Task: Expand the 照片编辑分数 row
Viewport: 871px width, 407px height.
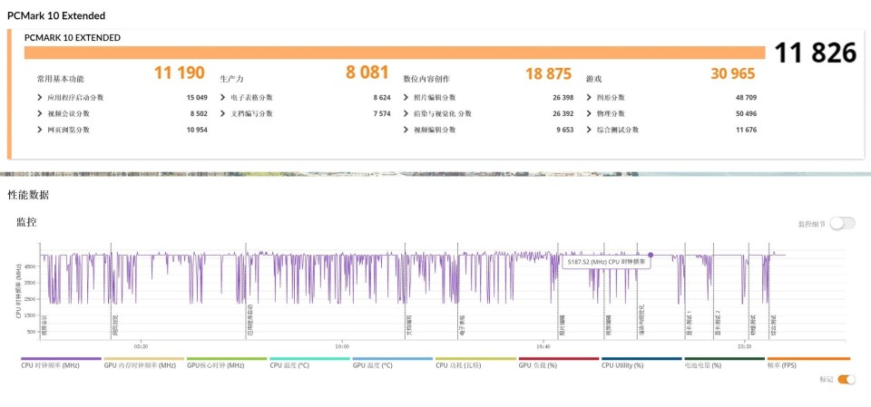Action: 406,98
